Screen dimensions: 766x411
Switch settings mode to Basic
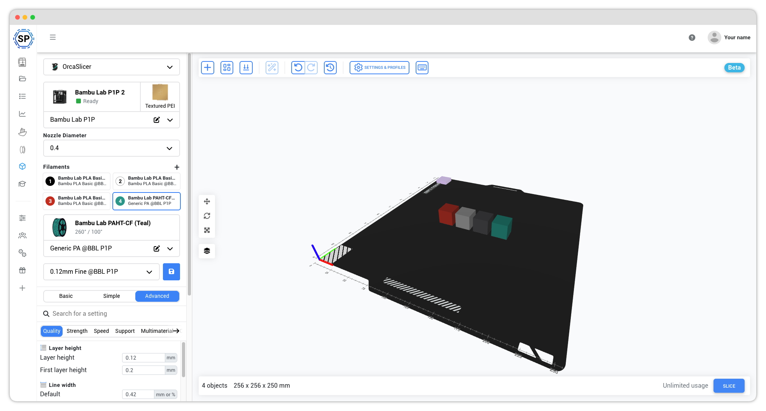click(x=66, y=296)
